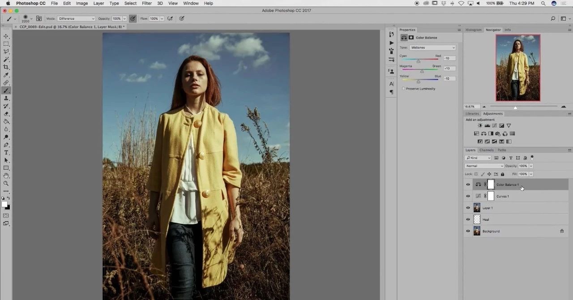Select the Crop tool

coord(6,67)
